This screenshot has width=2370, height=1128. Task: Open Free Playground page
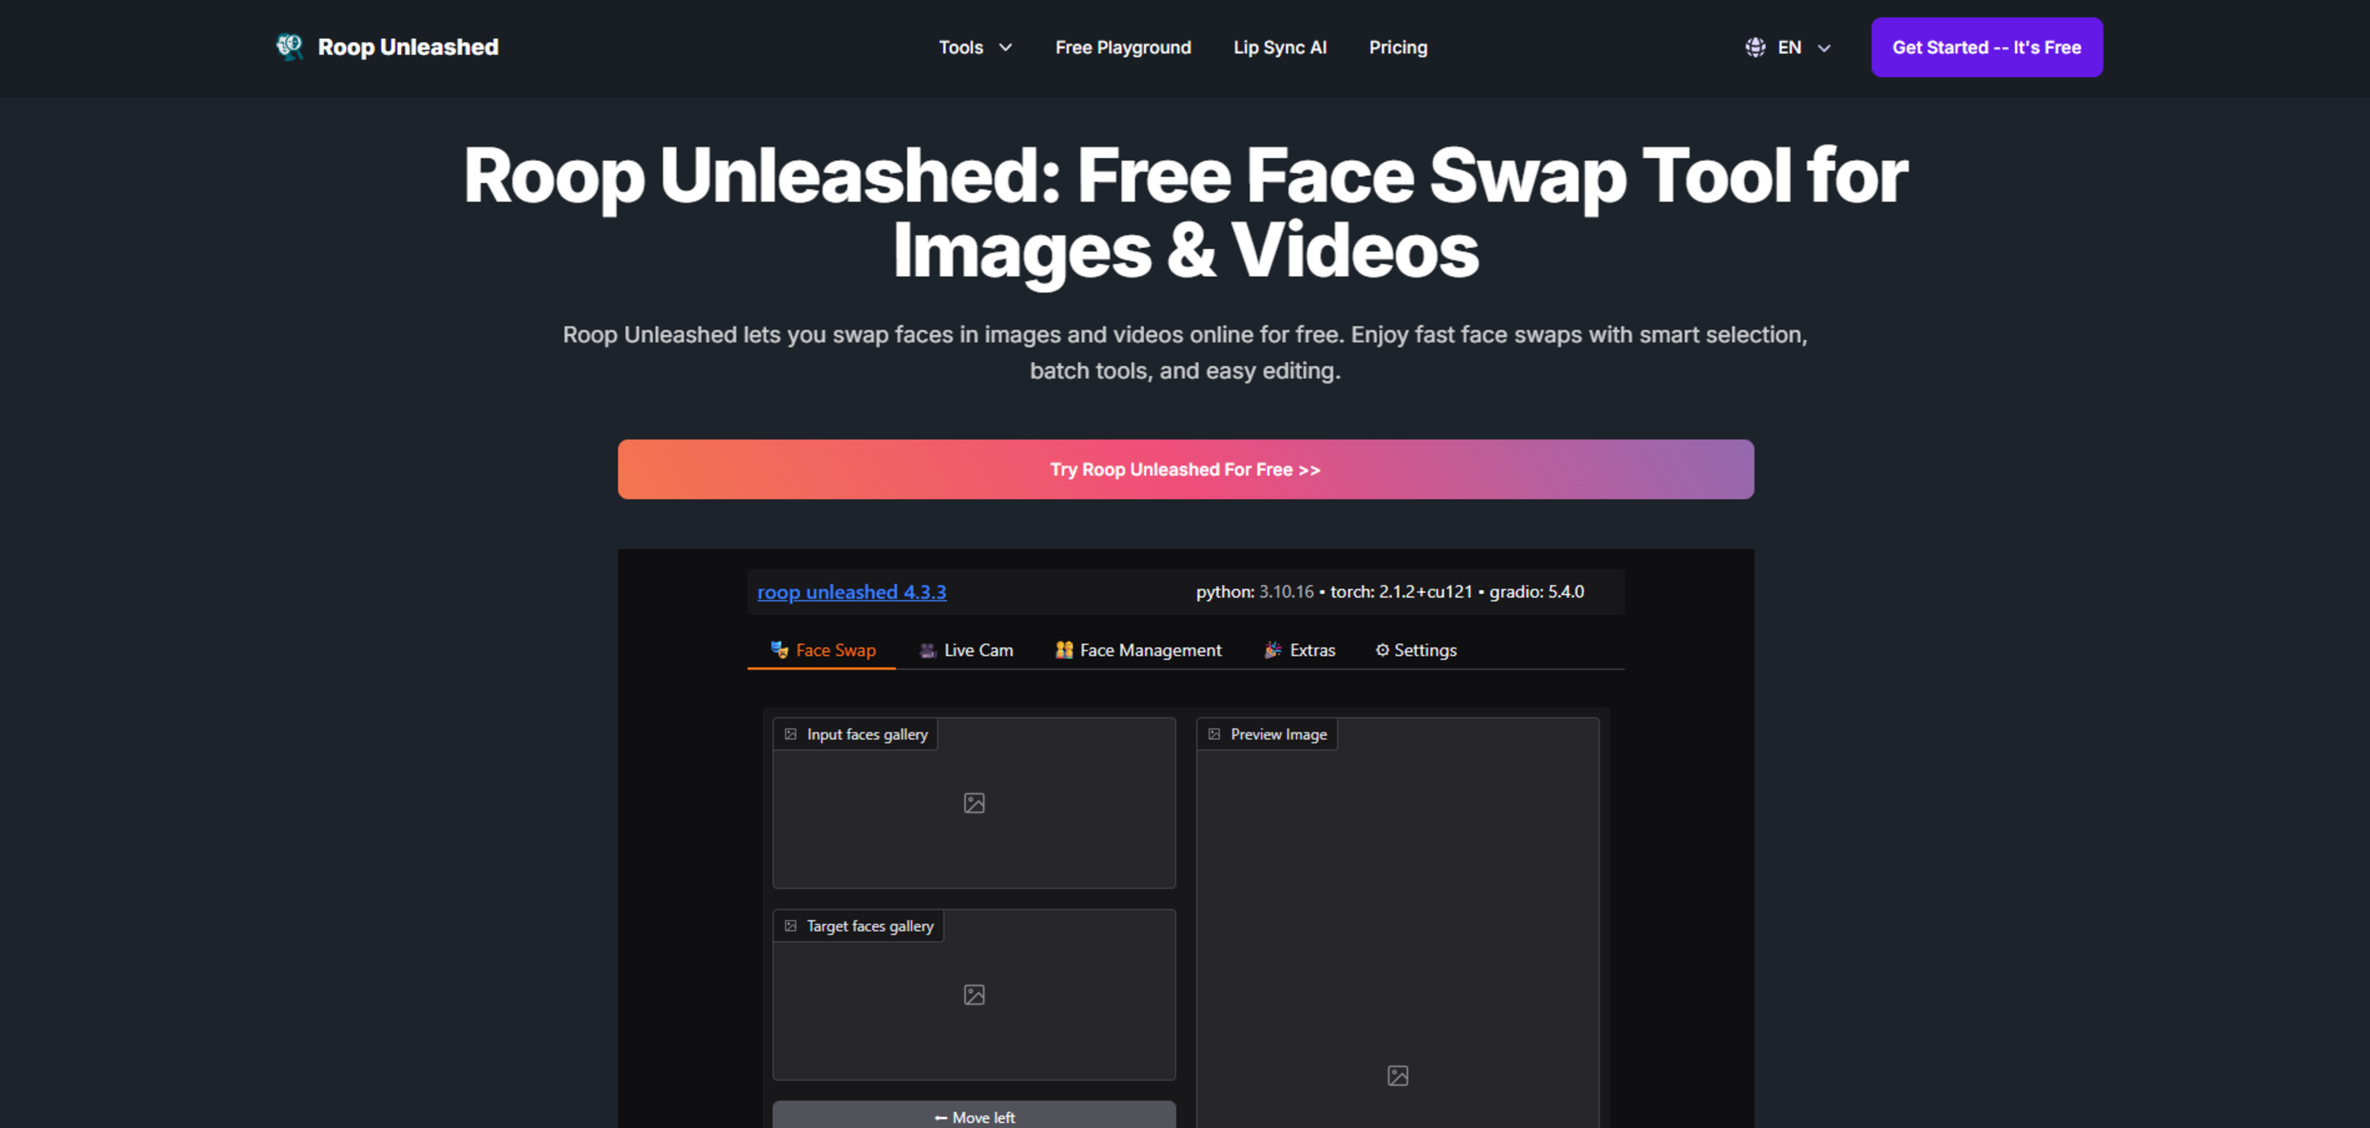click(1123, 47)
